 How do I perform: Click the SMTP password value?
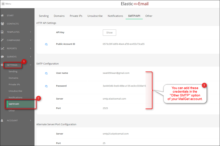(124, 86)
